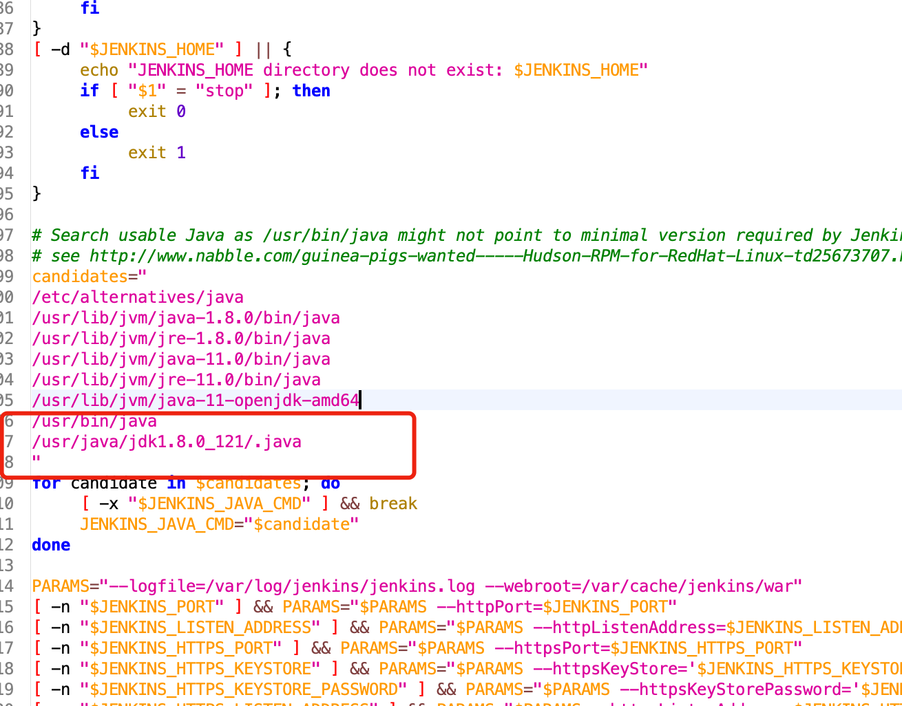Click the '# Search usable Java' comment line

click(x=467, y=235)
